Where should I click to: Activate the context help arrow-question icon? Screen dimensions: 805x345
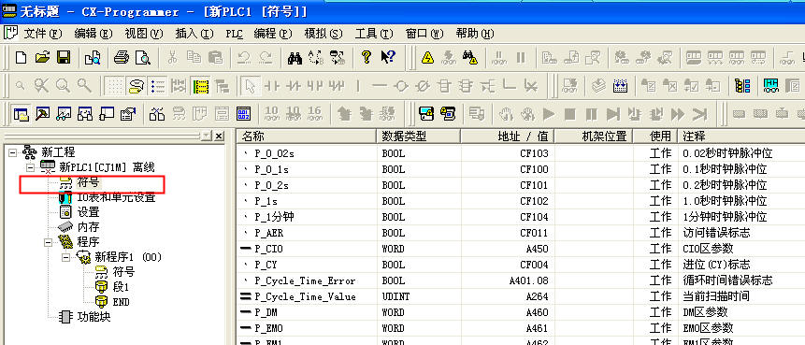(x=388, y=57)
